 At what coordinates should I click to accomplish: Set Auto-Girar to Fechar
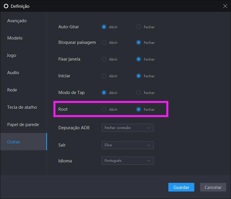click(139, 27)
